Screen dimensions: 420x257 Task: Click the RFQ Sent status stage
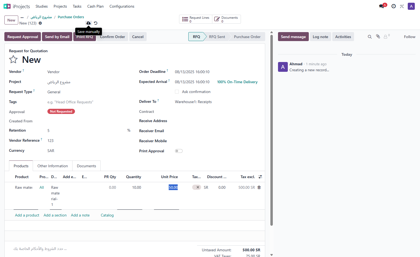pyautogui.click(x=217, y=37)
